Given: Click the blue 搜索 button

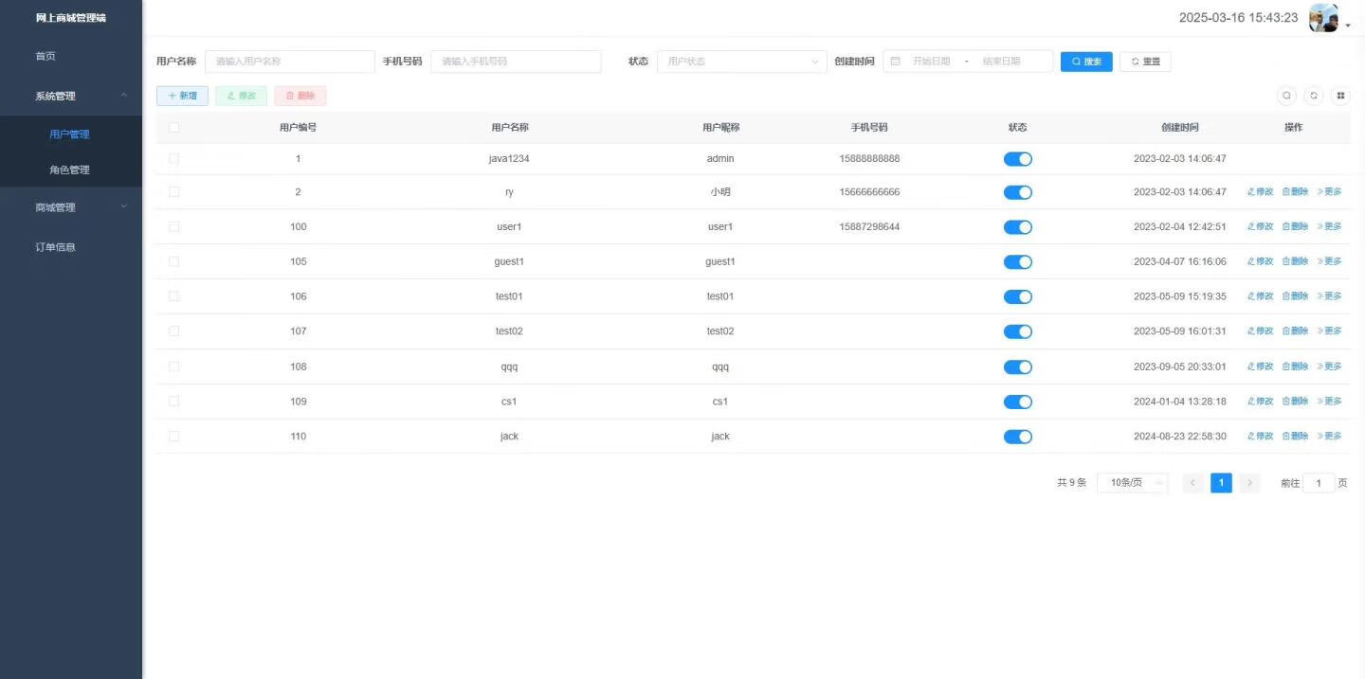Looking at the screenshot, I should pyautogui.click(x=1085, y=62).
